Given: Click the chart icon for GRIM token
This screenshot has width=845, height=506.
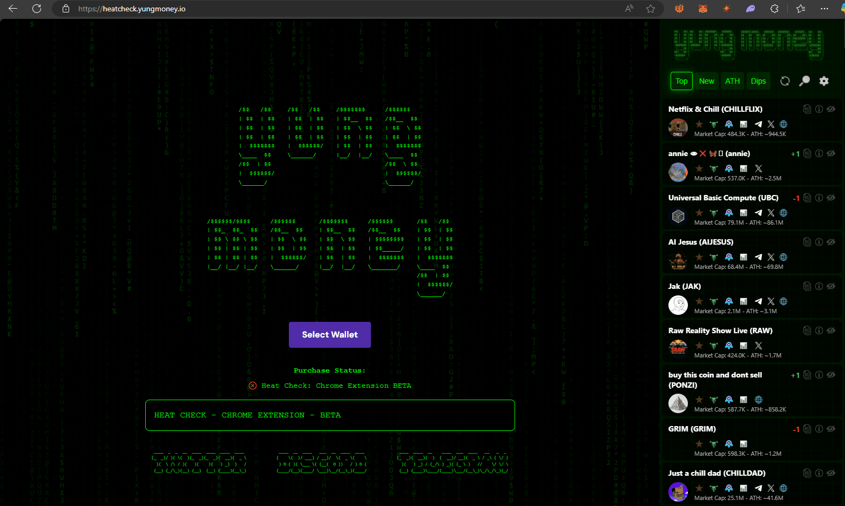Looking at the screenshot, I should point(743,444).
